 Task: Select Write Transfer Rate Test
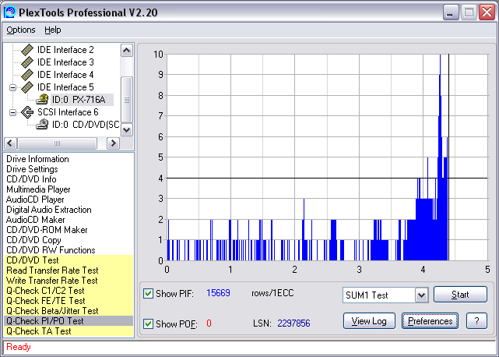click(x=69, y=281)
